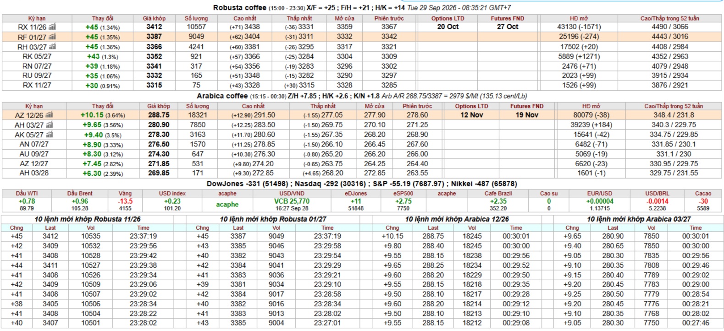Click Cacao change value -30

(703, 201)
